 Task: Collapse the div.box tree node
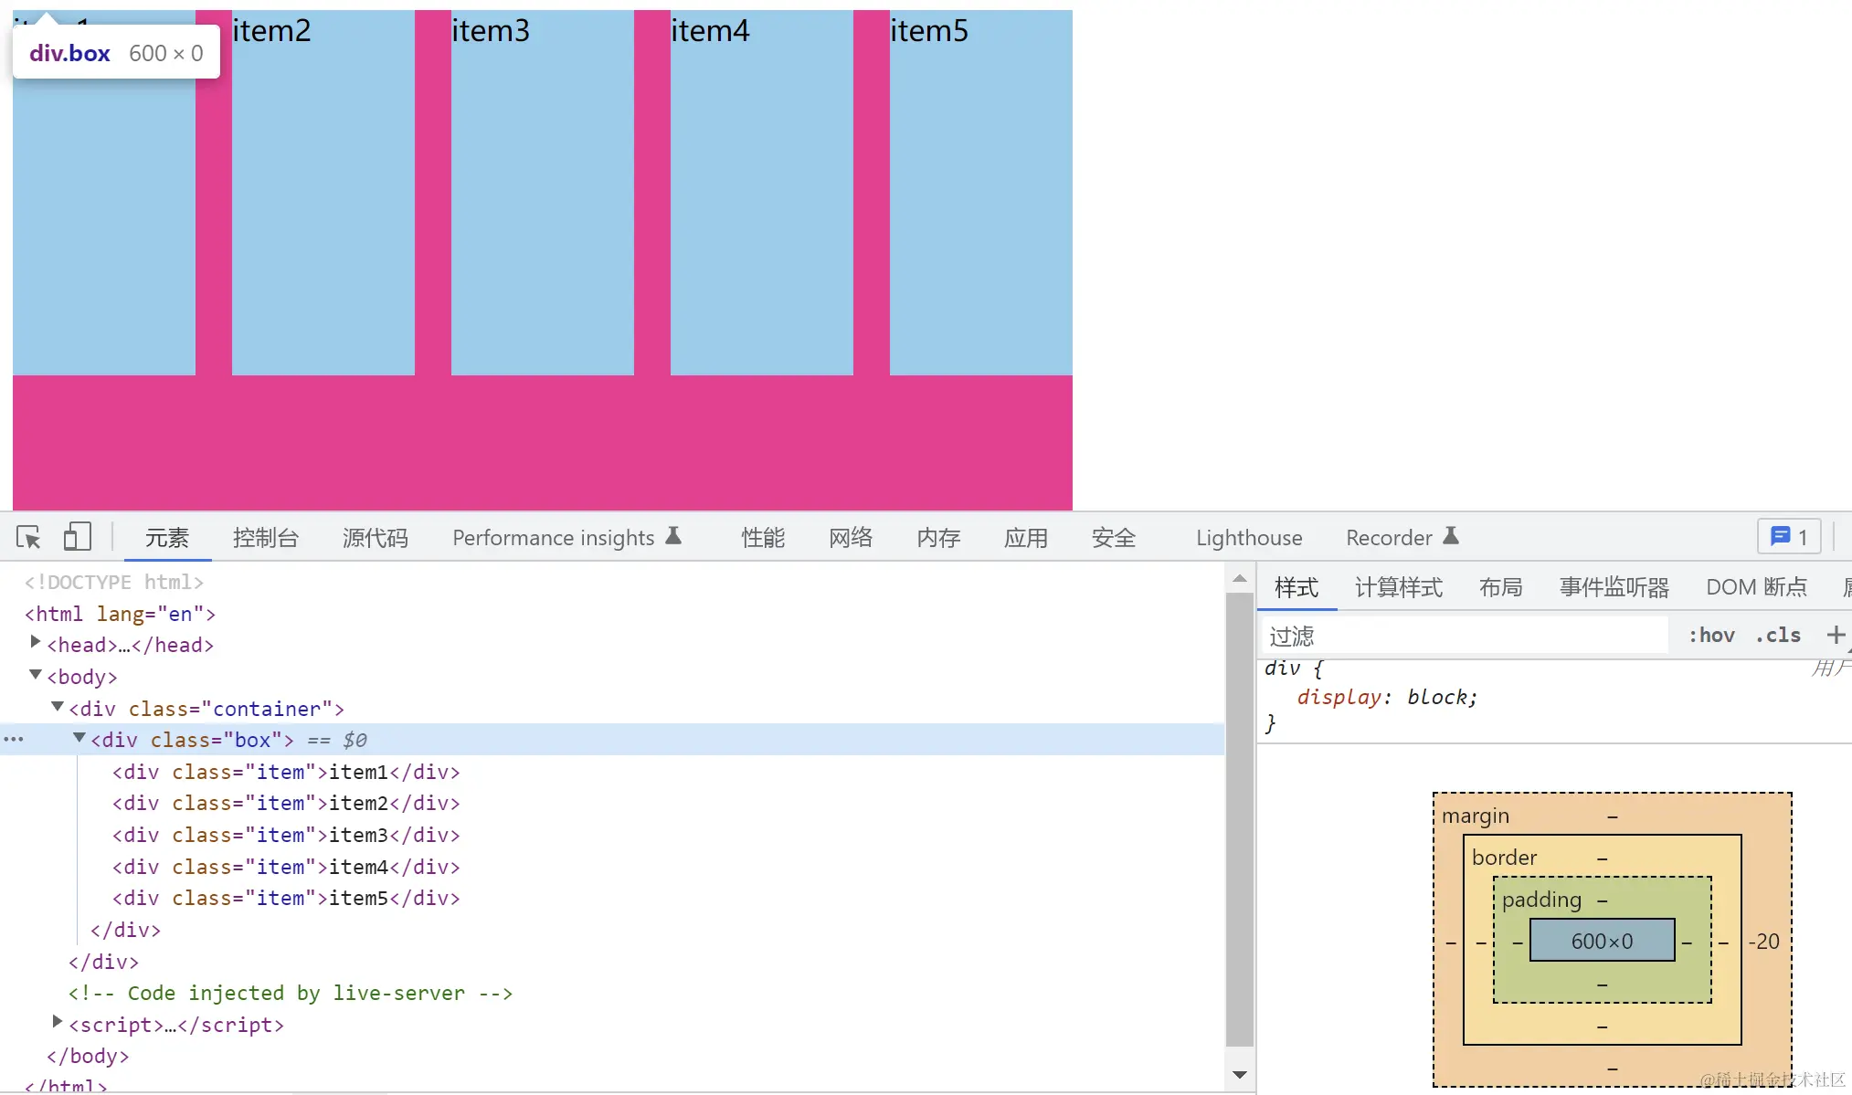click(79, 738)
